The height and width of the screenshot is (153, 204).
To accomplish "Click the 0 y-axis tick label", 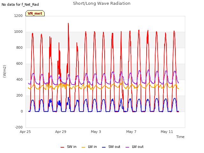I will coord(22,111).
